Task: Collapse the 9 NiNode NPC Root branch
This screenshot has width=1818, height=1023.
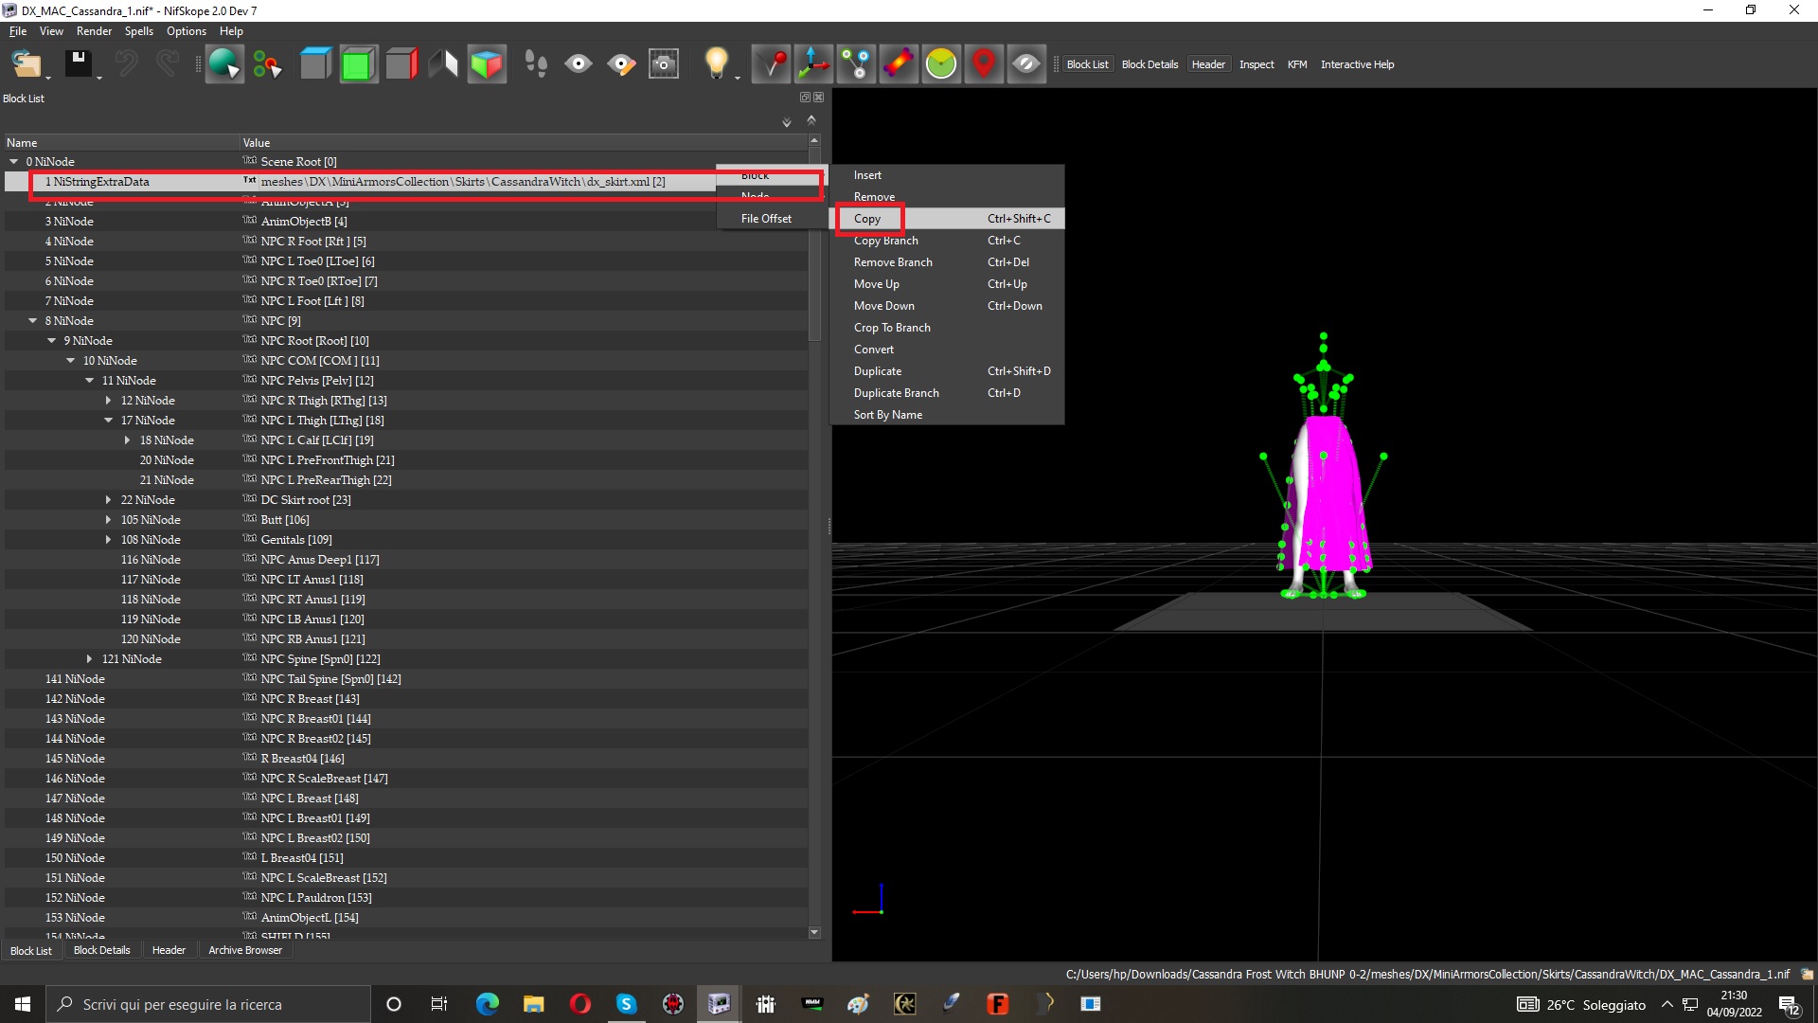Action: pyautogui.click(x=52, y=341)
